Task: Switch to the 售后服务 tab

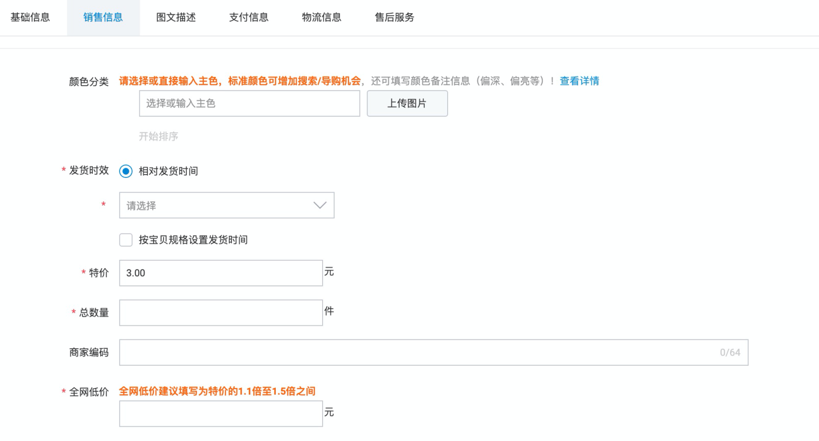Action: coord(394,17)
